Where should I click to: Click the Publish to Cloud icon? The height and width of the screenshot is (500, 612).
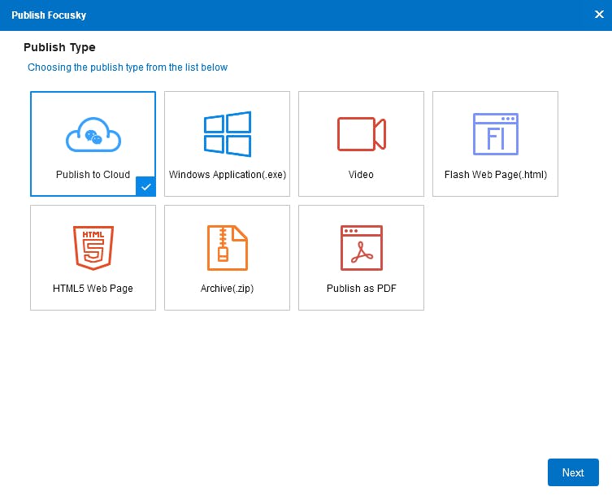click(93, 135)
